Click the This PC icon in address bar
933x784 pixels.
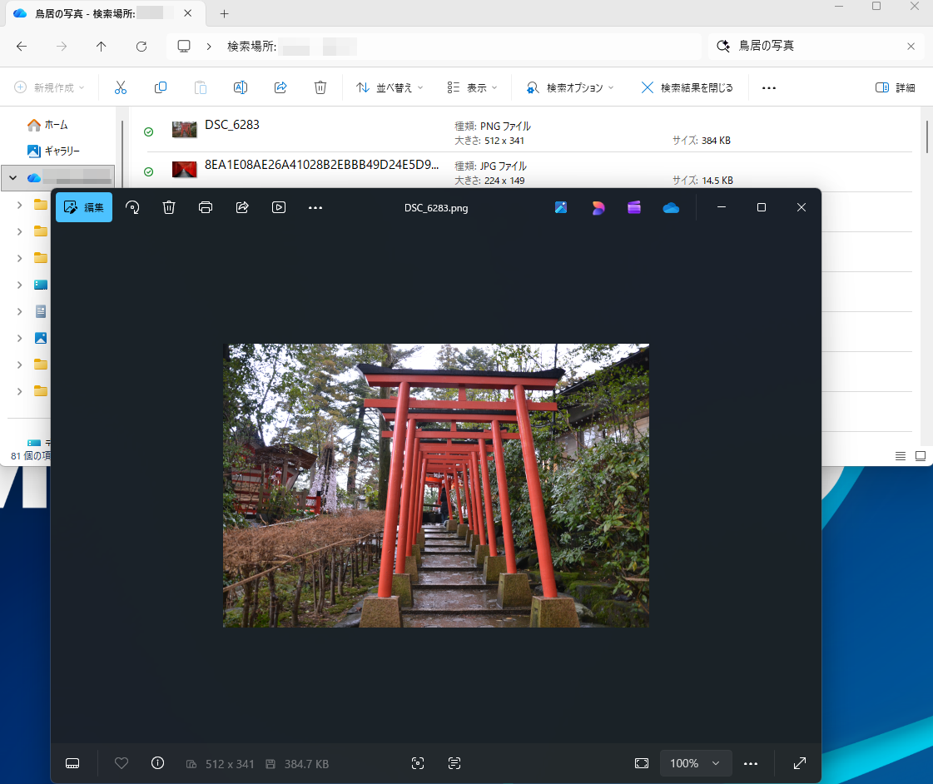184,47
